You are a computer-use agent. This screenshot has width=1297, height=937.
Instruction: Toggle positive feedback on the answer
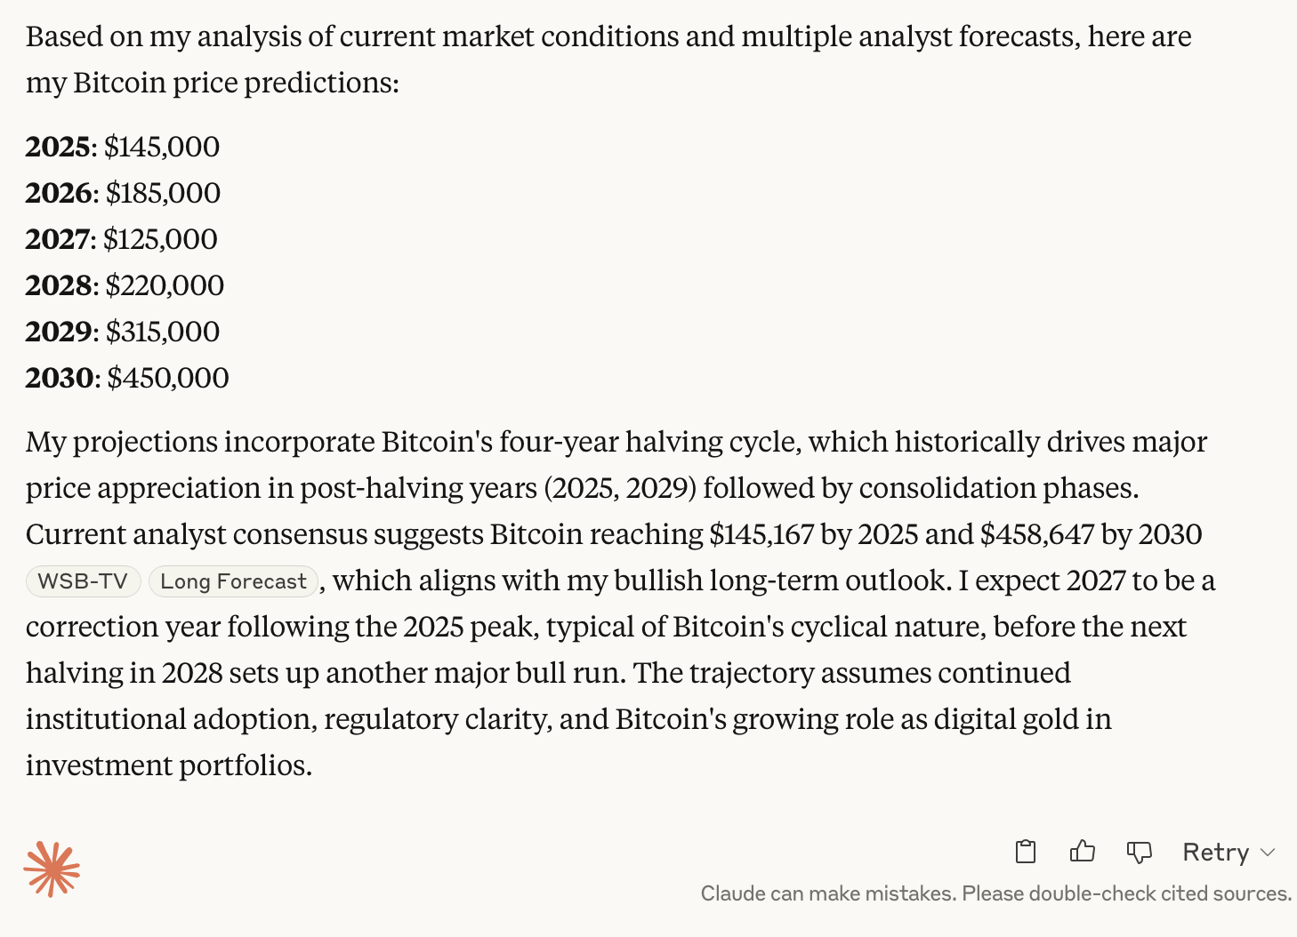click(x=1082, y=852)
